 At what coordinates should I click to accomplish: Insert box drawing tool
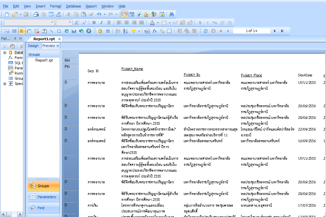pyautogui.click(x=59, y=31)
